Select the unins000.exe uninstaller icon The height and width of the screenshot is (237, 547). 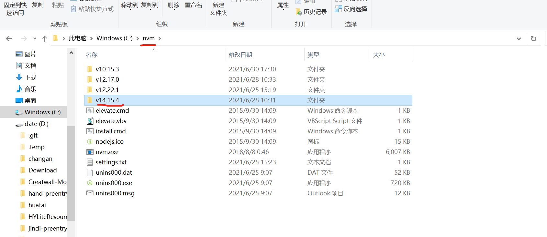pyautogui.click(x=90, y=183)
